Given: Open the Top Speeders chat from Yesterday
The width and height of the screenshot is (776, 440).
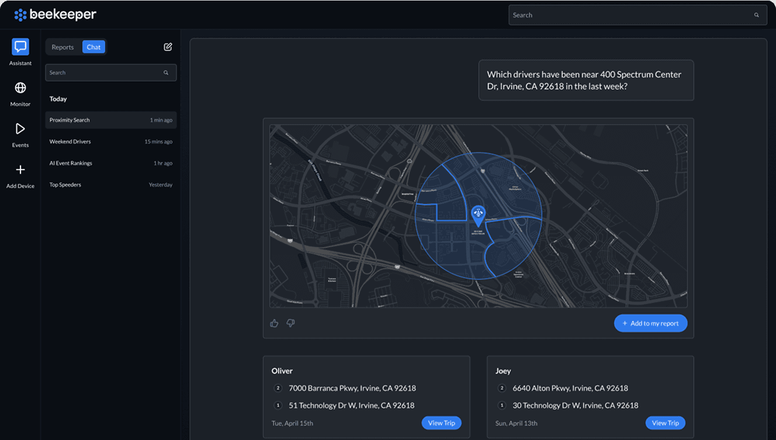Looking at the screenshot, I should tap(111, 184).
